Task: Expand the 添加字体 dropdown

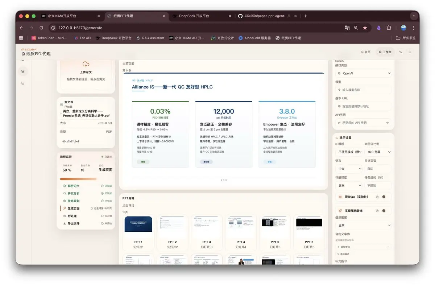Action: pyautogui.click(x=364, y=247)
